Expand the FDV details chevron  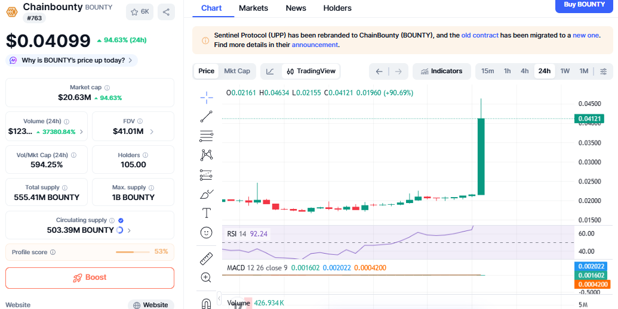tap(152, 132)
